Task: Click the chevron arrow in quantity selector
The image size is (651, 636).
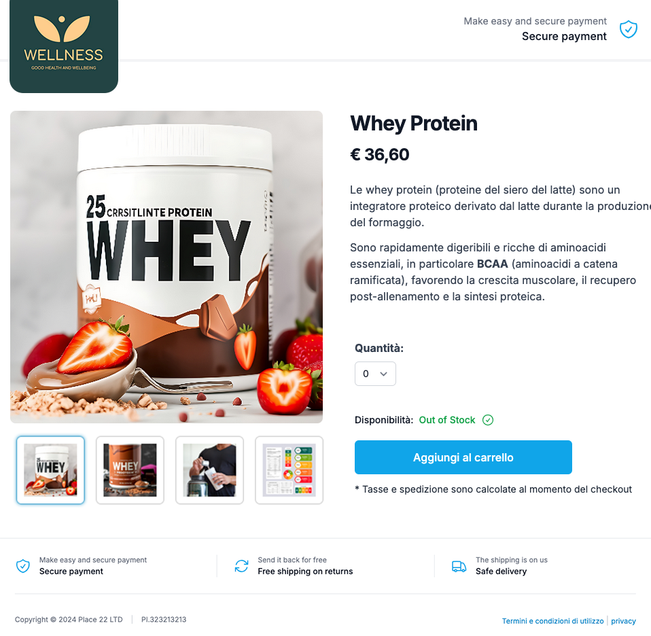Action: 384,374
